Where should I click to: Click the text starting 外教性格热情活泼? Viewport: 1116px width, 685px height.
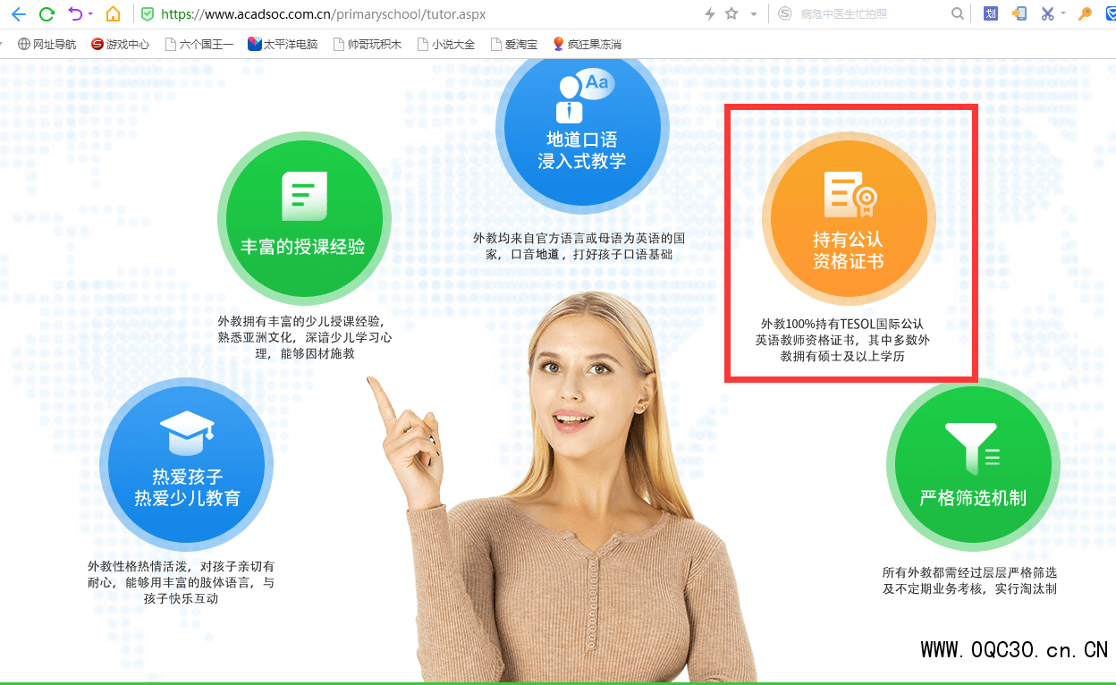tap(181, 582)
